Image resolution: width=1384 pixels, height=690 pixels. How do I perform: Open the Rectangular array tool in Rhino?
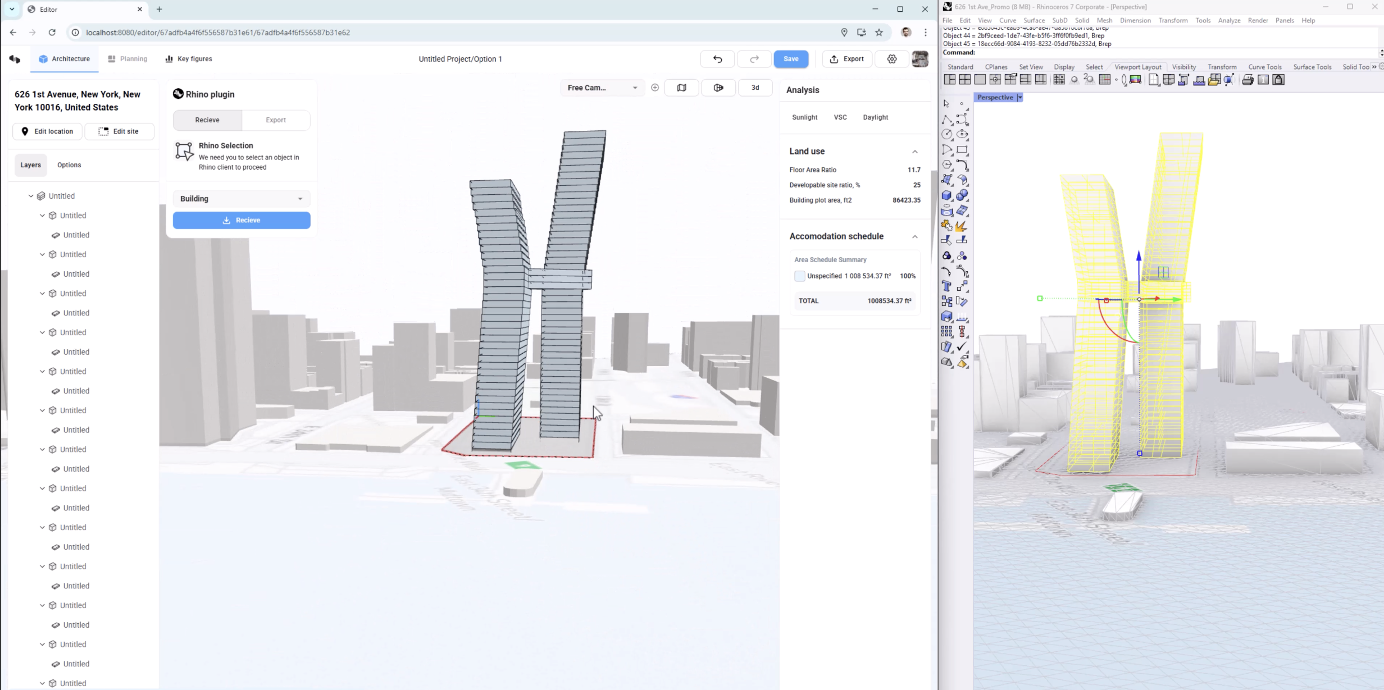[x=947, y=332]
